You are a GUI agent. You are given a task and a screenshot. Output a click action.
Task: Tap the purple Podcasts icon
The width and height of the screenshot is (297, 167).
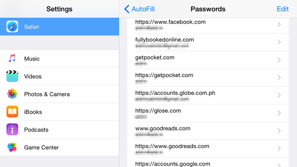point(12,129)
